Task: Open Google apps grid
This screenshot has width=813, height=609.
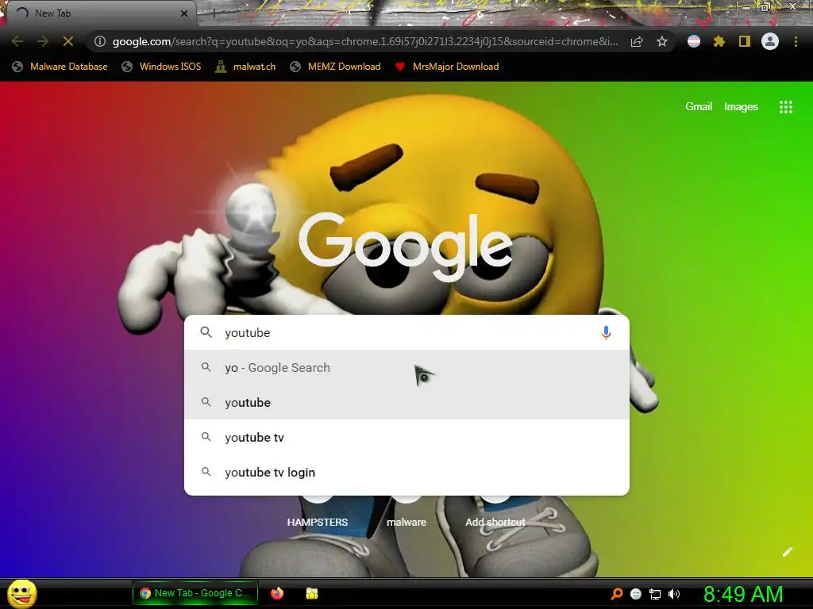Action: point(786,107)
